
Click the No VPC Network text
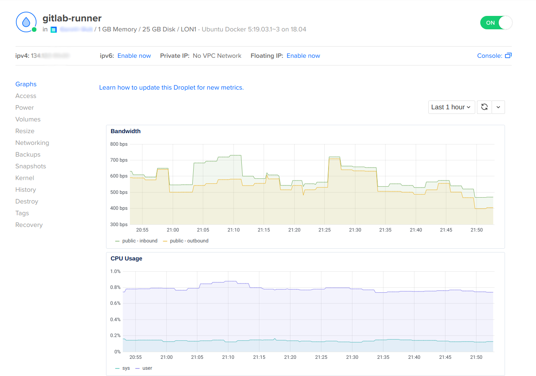pos(217,56)
